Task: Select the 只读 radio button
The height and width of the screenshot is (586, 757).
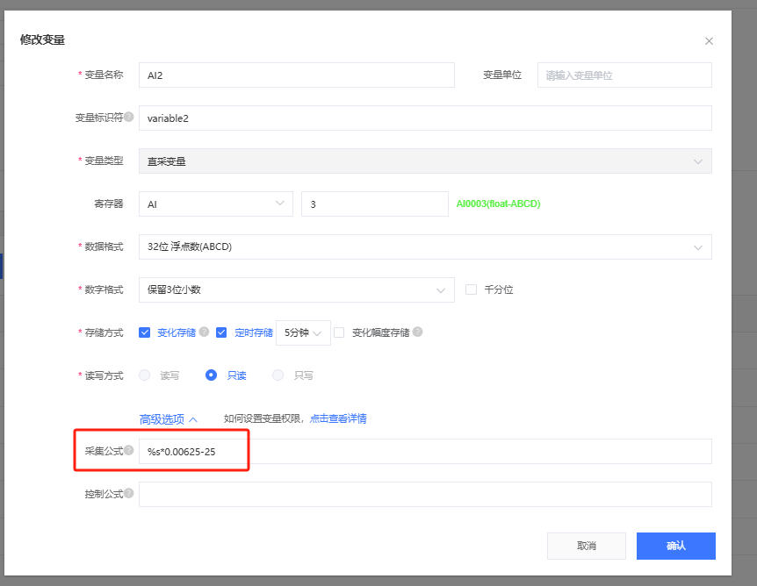Action: click(x=211, y=375)
